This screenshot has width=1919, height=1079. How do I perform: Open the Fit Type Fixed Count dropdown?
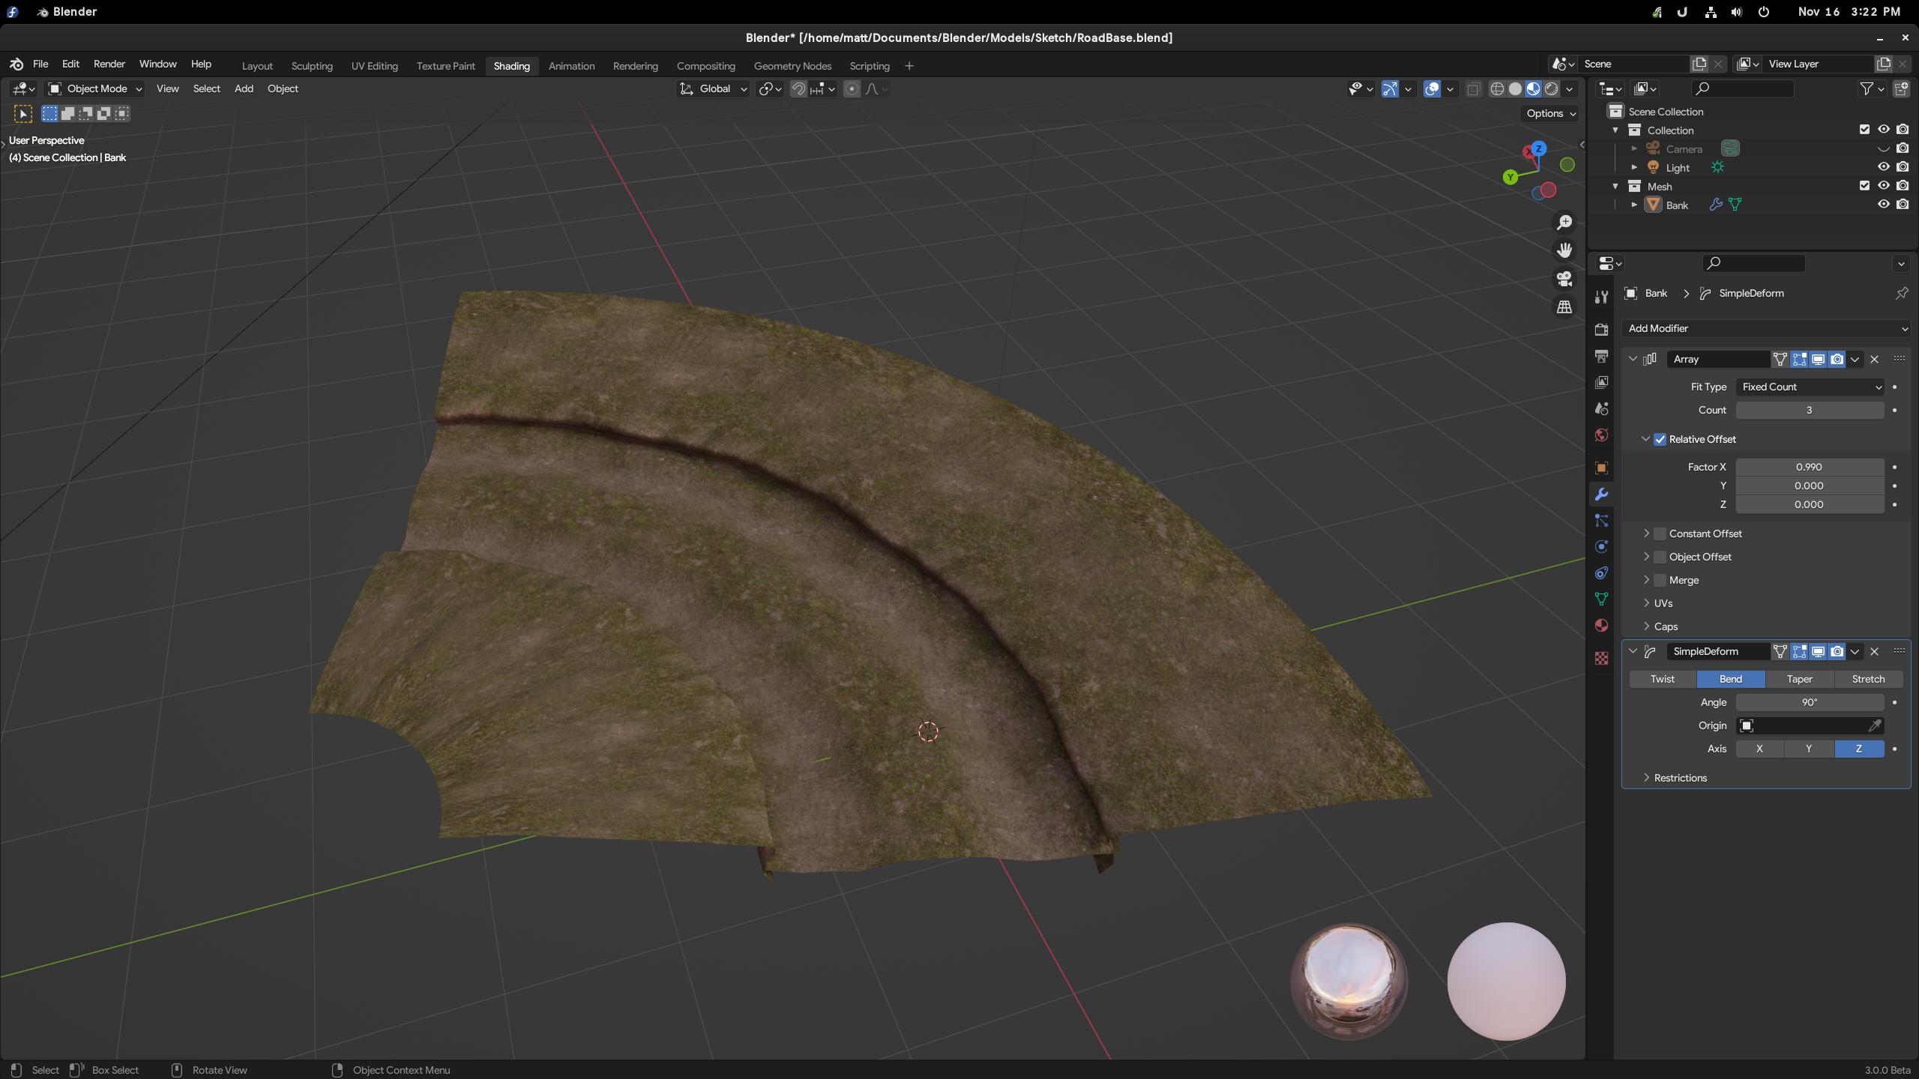tap(1810, 387)
